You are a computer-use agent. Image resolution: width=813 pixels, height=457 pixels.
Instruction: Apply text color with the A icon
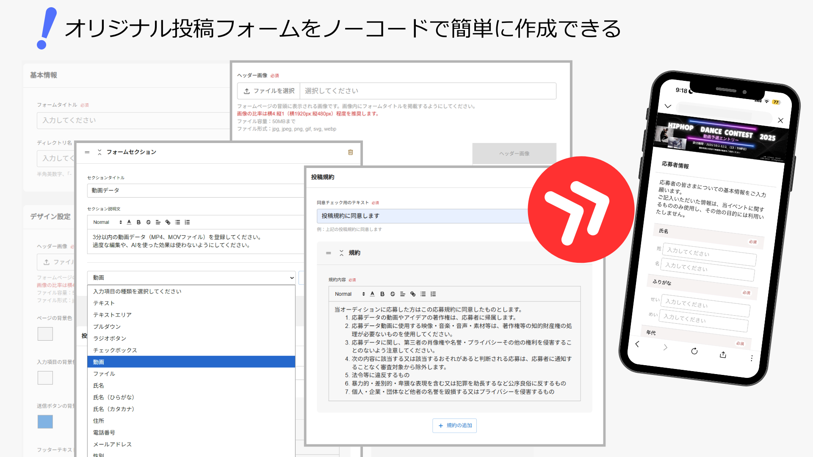tap(129, 222)
